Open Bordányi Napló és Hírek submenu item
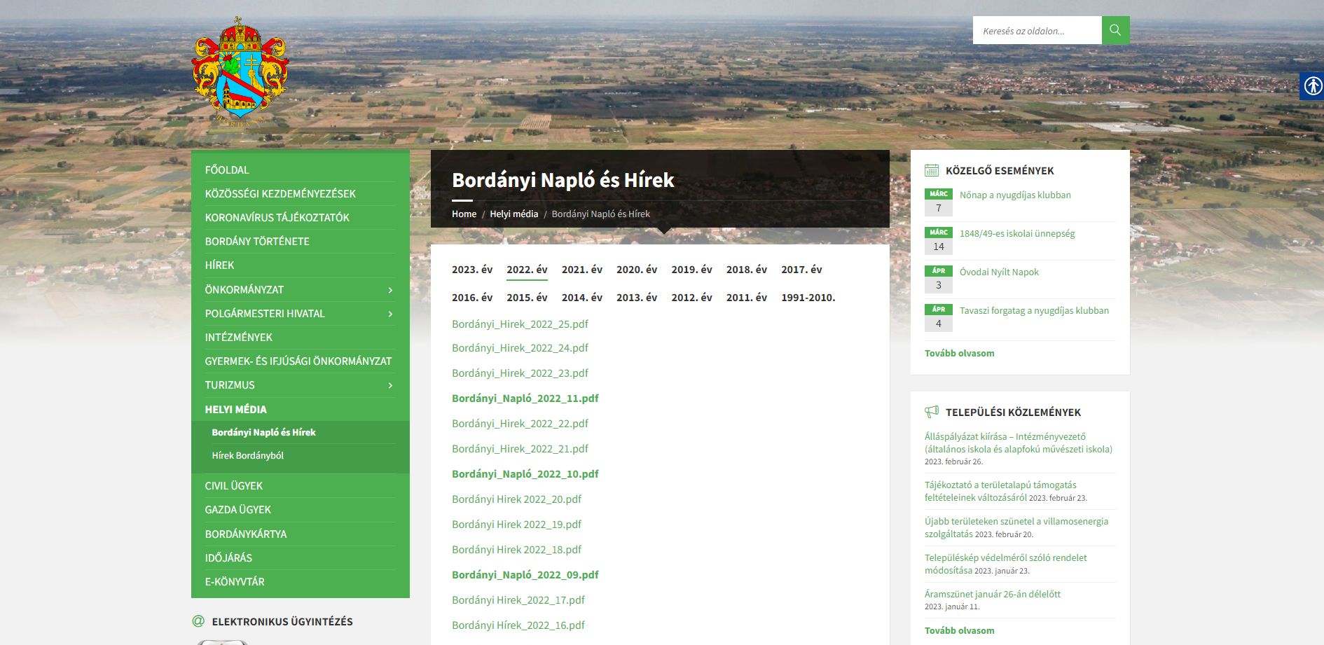The image size is (1324, 645). coord(264,432)
